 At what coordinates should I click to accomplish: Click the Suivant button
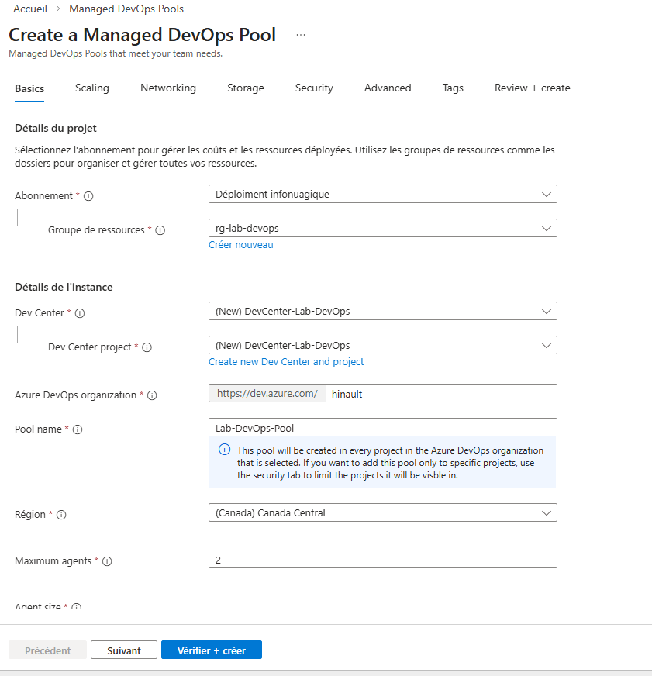click(x=124, y=650)
